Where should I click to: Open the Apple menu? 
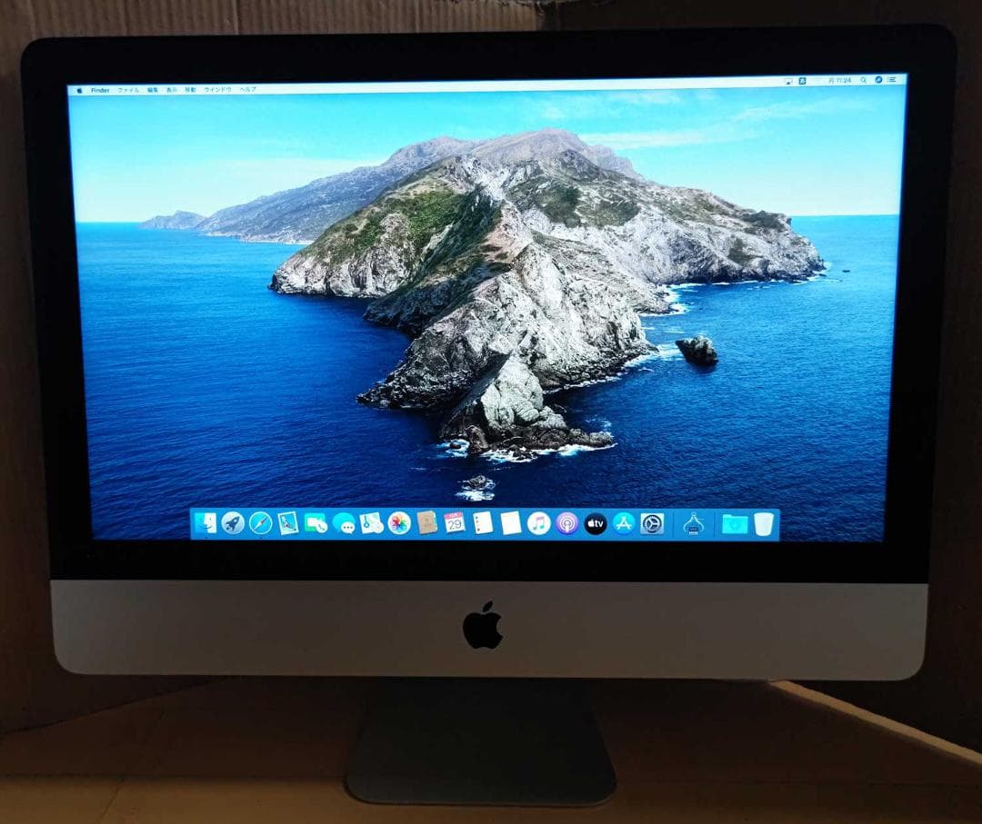pos(79,90)
